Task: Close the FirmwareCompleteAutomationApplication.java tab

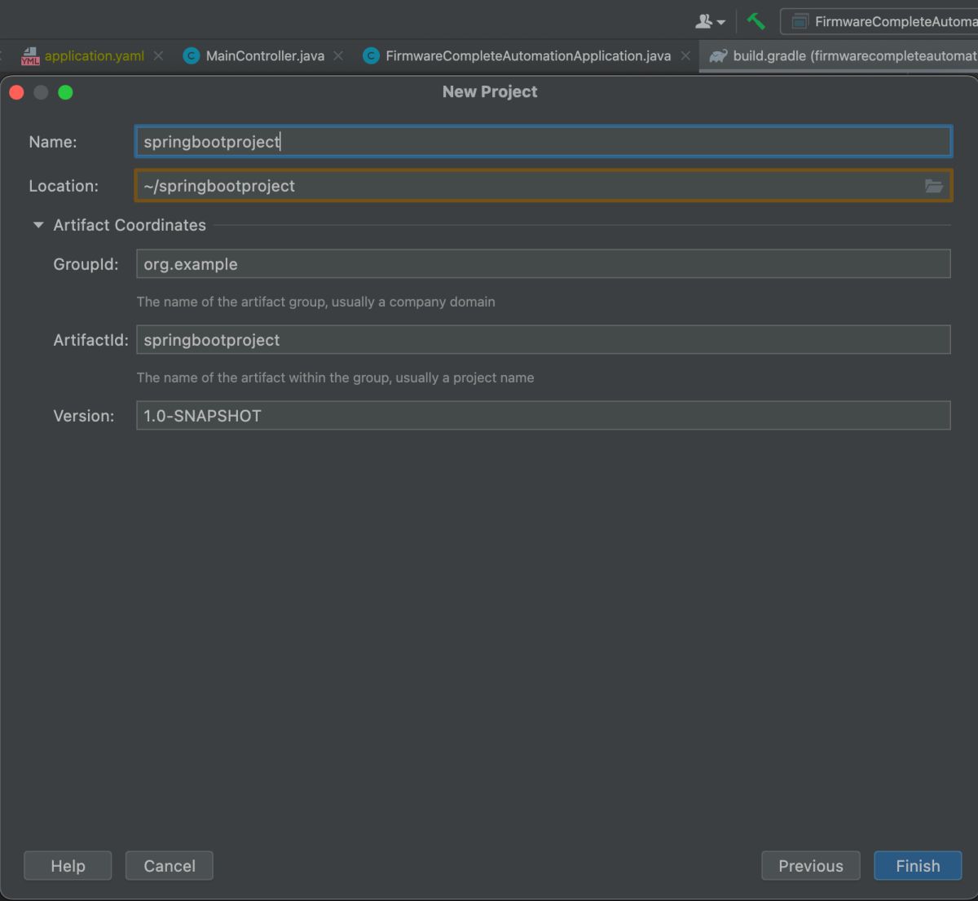Action: [x=685, y=55]
